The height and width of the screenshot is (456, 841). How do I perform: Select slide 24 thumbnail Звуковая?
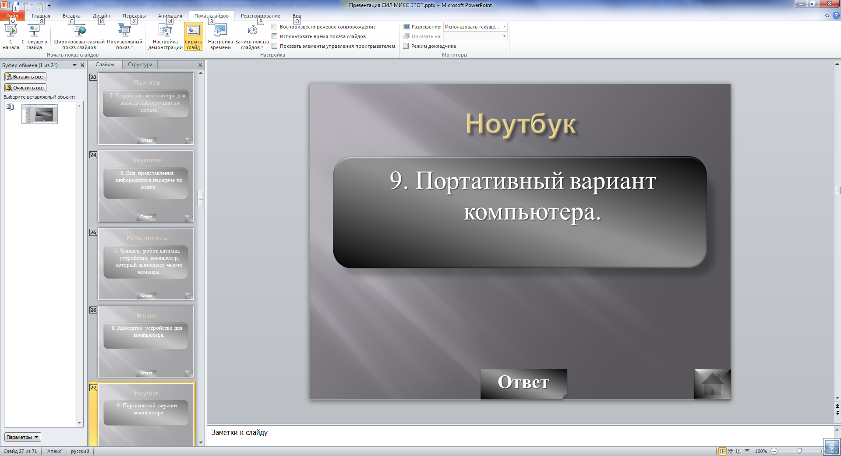point(146,186)
